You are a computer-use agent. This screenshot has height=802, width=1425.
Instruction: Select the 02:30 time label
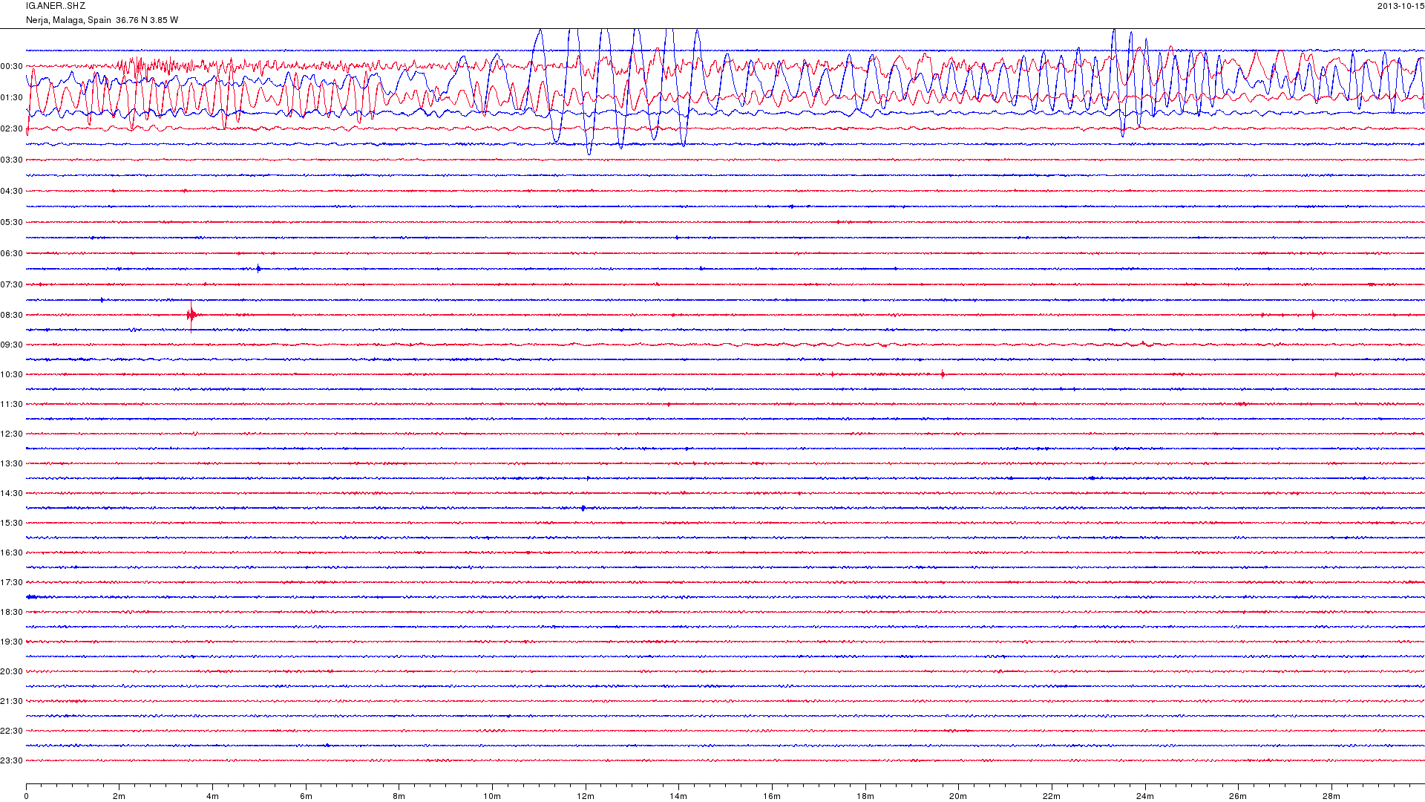[12, 128]
